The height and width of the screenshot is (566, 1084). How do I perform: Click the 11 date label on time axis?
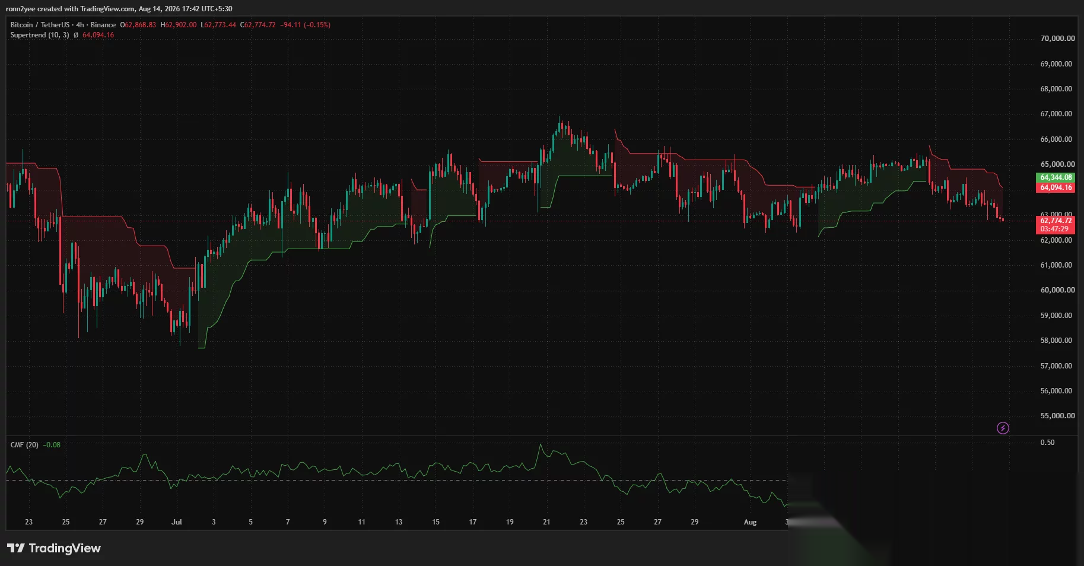(362, 522)
